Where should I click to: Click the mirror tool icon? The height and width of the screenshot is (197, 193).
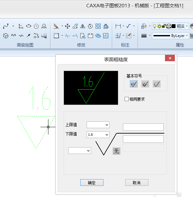tap(83, 26)
